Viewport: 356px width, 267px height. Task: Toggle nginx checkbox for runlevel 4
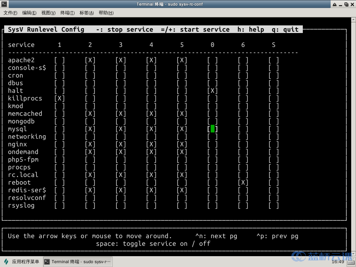coord(152,144)
